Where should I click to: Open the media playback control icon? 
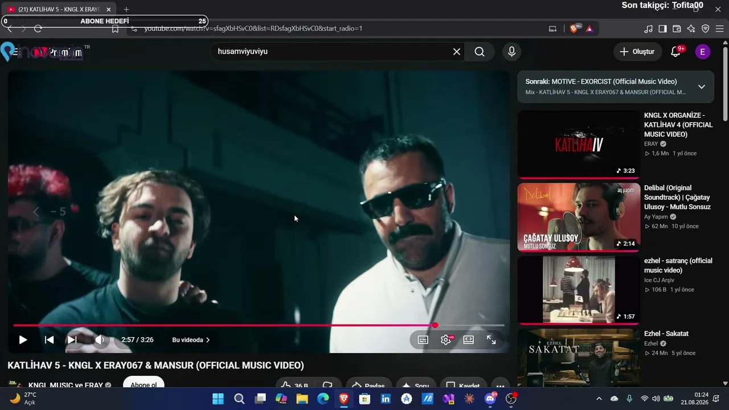click(x=648, y=28)
